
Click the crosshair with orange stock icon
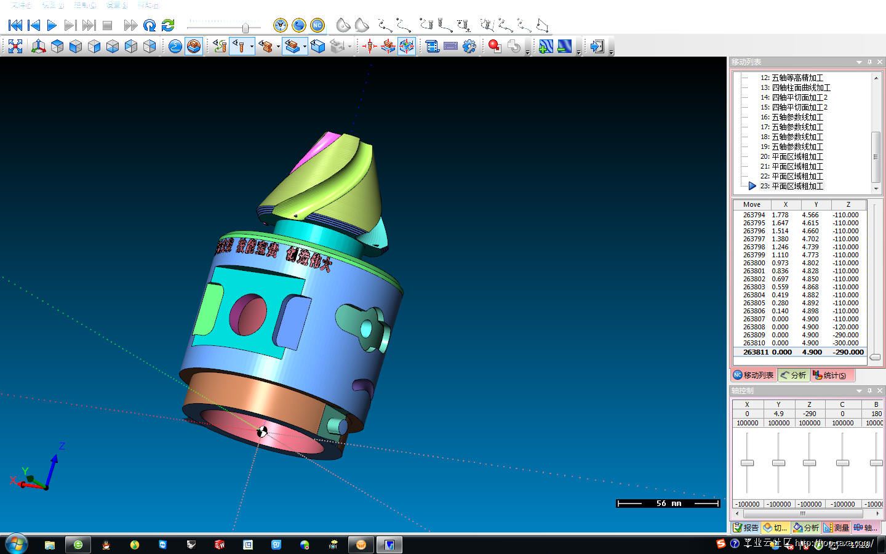click(x=388, y=46)
